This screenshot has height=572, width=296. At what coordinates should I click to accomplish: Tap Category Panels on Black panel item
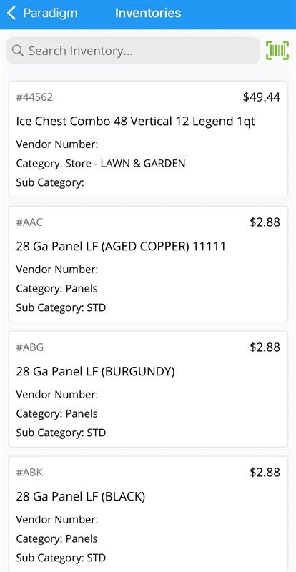[x=56, y=538]
